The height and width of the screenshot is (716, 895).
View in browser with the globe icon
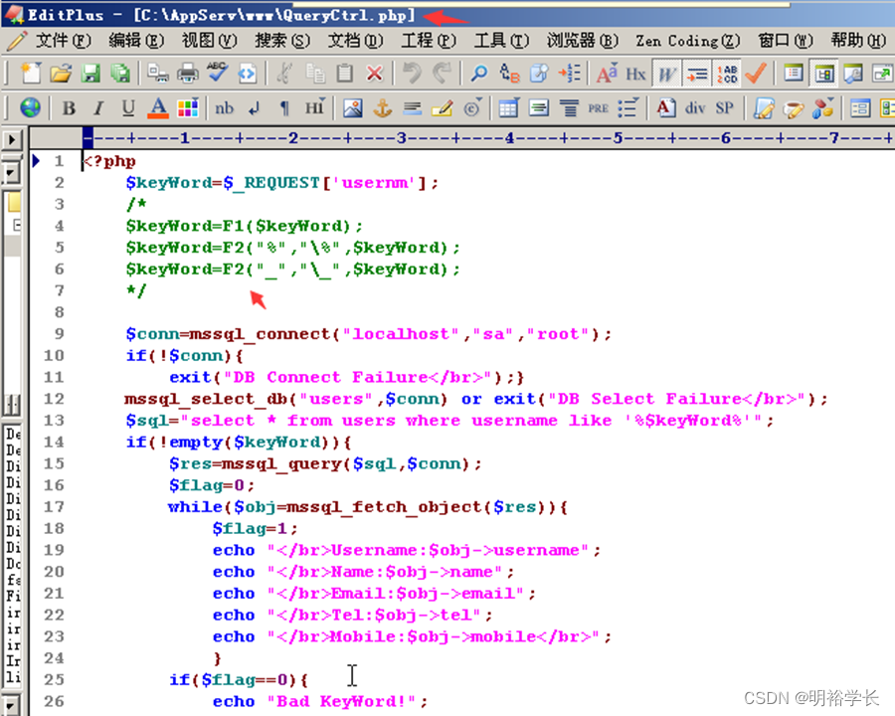30,107
